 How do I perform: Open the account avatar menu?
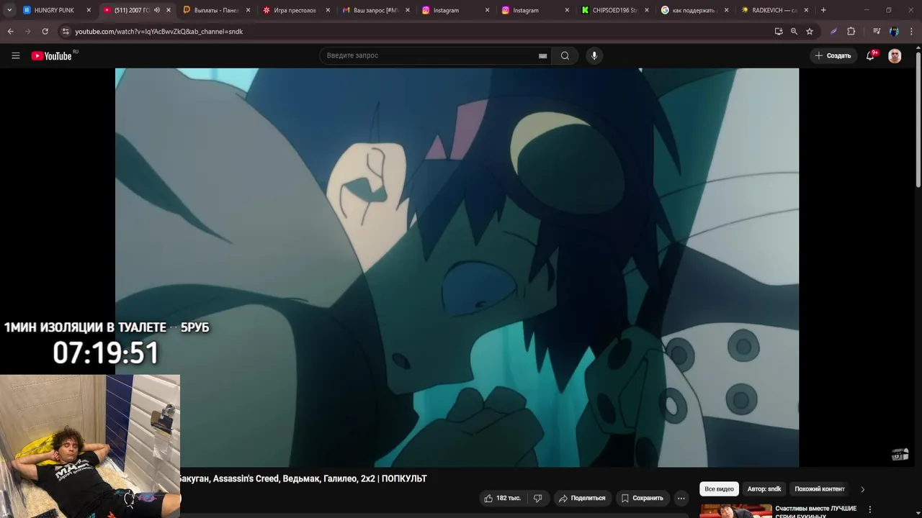pos(895,55)
